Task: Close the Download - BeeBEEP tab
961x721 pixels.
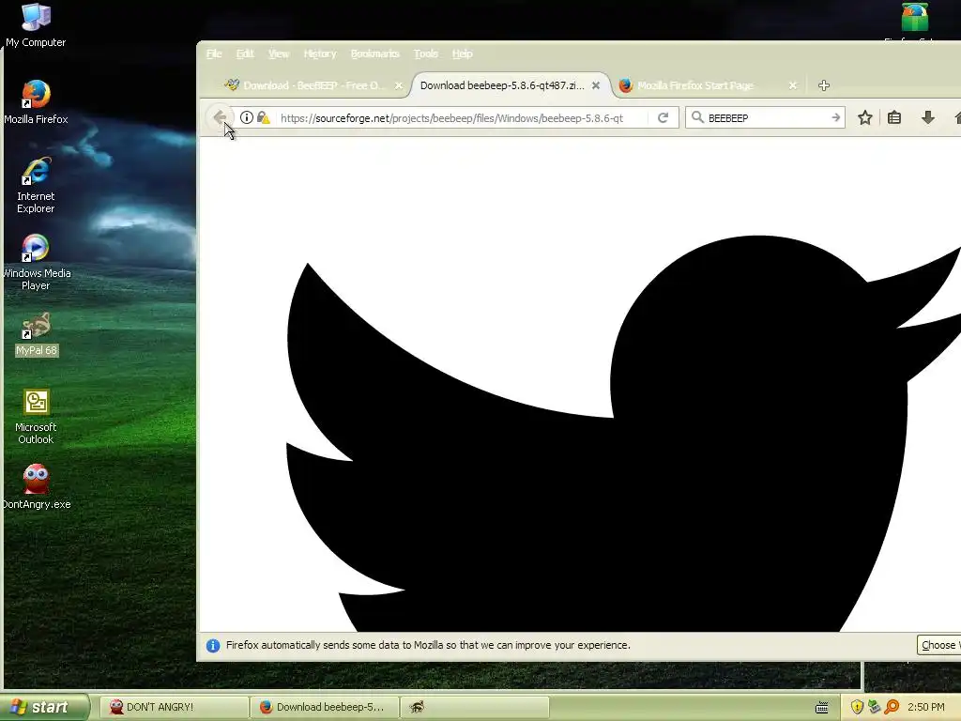Action: tap(398, 85)
